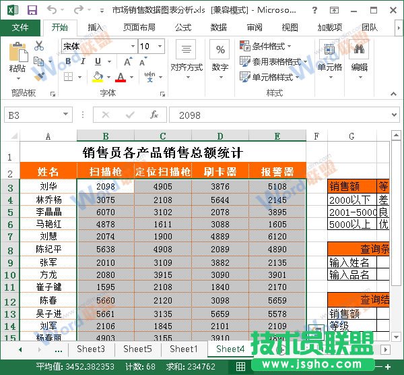Open format as table (套用表格格式)
This screenshot has width=404, height=375.
(x=273, y=61)
